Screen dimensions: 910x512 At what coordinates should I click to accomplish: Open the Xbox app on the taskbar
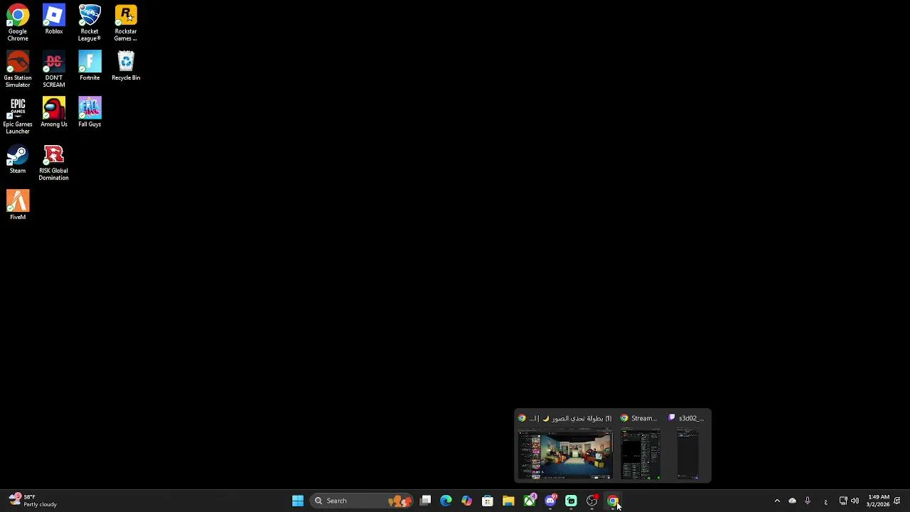[530, 501]
